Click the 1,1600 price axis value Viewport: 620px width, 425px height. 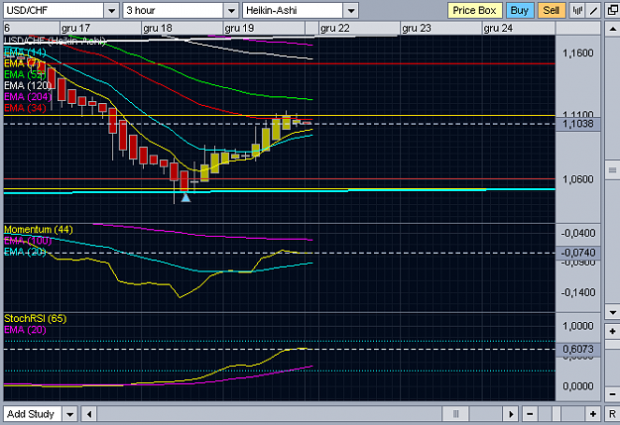click(x=578, y=53)
